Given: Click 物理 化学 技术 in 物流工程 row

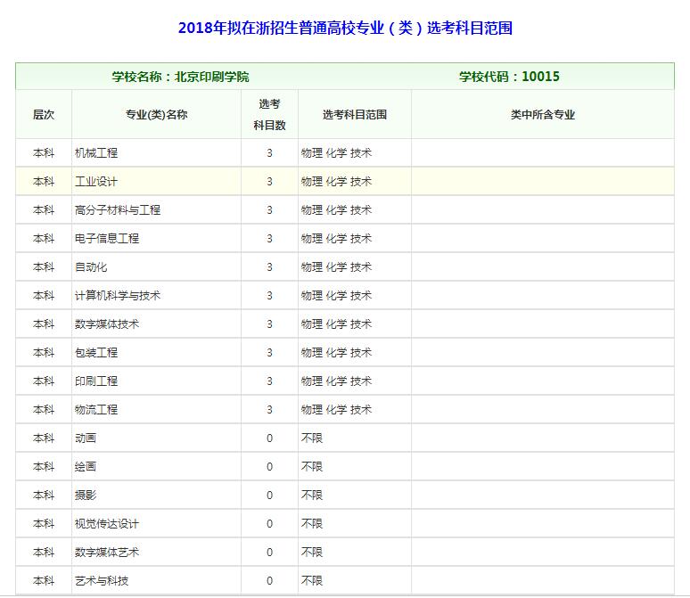Looking at the screenshot, I should [x=337, y=410].
